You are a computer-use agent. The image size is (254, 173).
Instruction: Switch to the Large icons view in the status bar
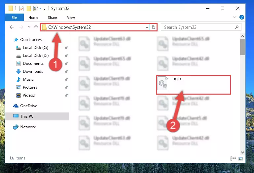240,158
